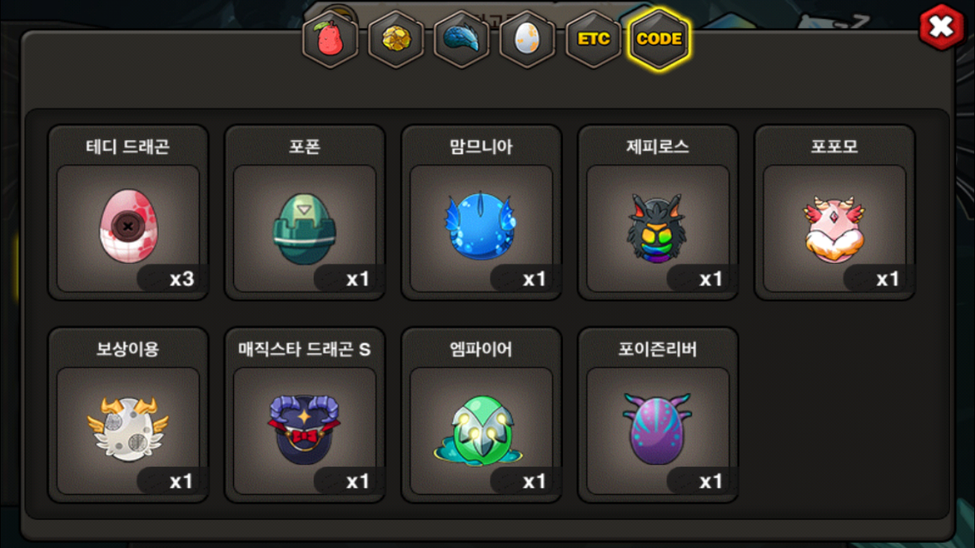Screen dimensions: 975x548
Task: Pick the green 포폰 egg
Action: pos(305,227)
